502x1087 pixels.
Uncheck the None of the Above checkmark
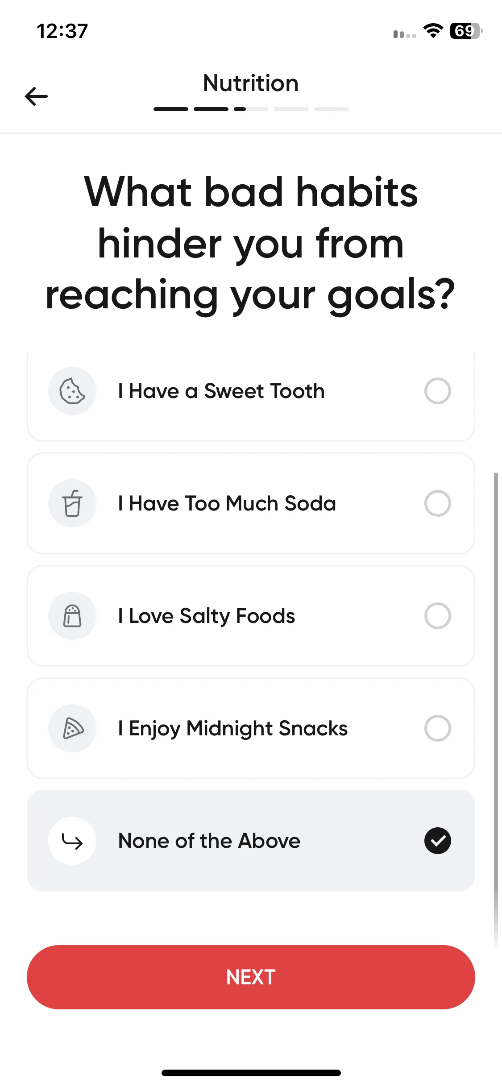tap(438, 841)
